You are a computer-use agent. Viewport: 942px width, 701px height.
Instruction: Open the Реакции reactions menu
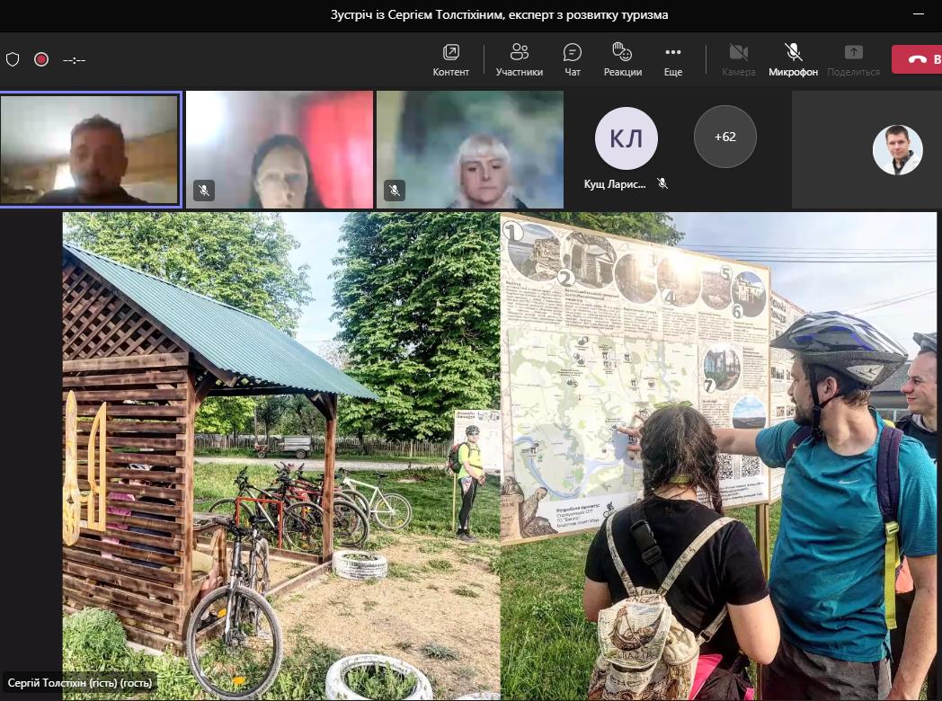pyautogui.click(x=622, y=60)
